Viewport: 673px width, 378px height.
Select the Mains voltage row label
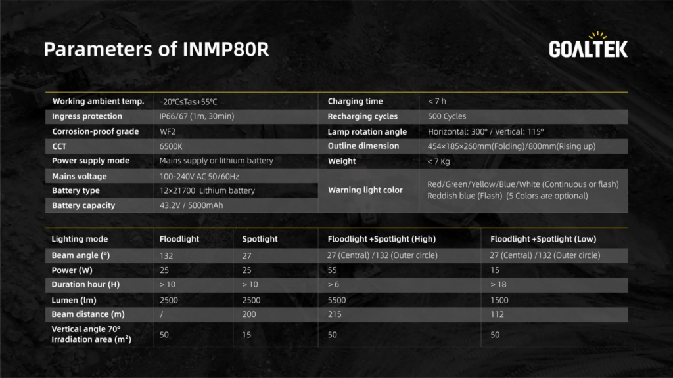80,177
